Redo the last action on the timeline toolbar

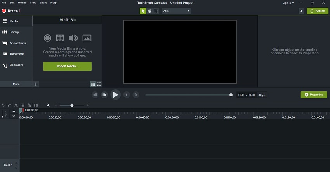tap(9, 105)
